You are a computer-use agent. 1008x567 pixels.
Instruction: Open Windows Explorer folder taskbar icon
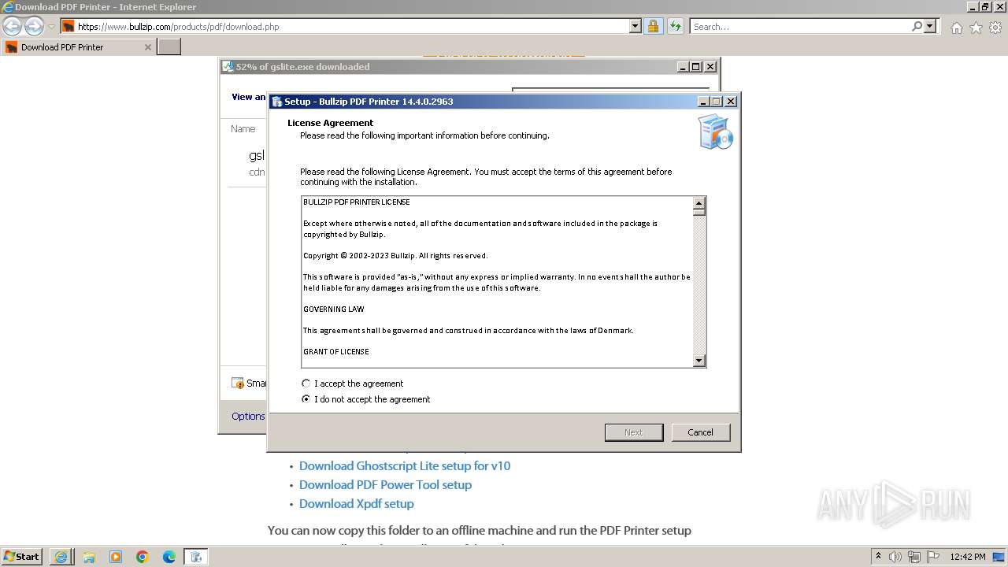[x=88, y=557]
